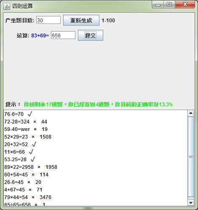Click scrollbar up arrow in results list
The height and width of the screenshot is (210, 198).
[191, 113]
